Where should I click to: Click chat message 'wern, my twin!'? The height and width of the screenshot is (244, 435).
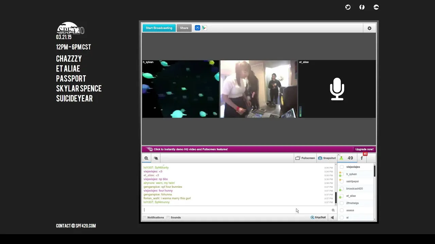tap(165, 183)
